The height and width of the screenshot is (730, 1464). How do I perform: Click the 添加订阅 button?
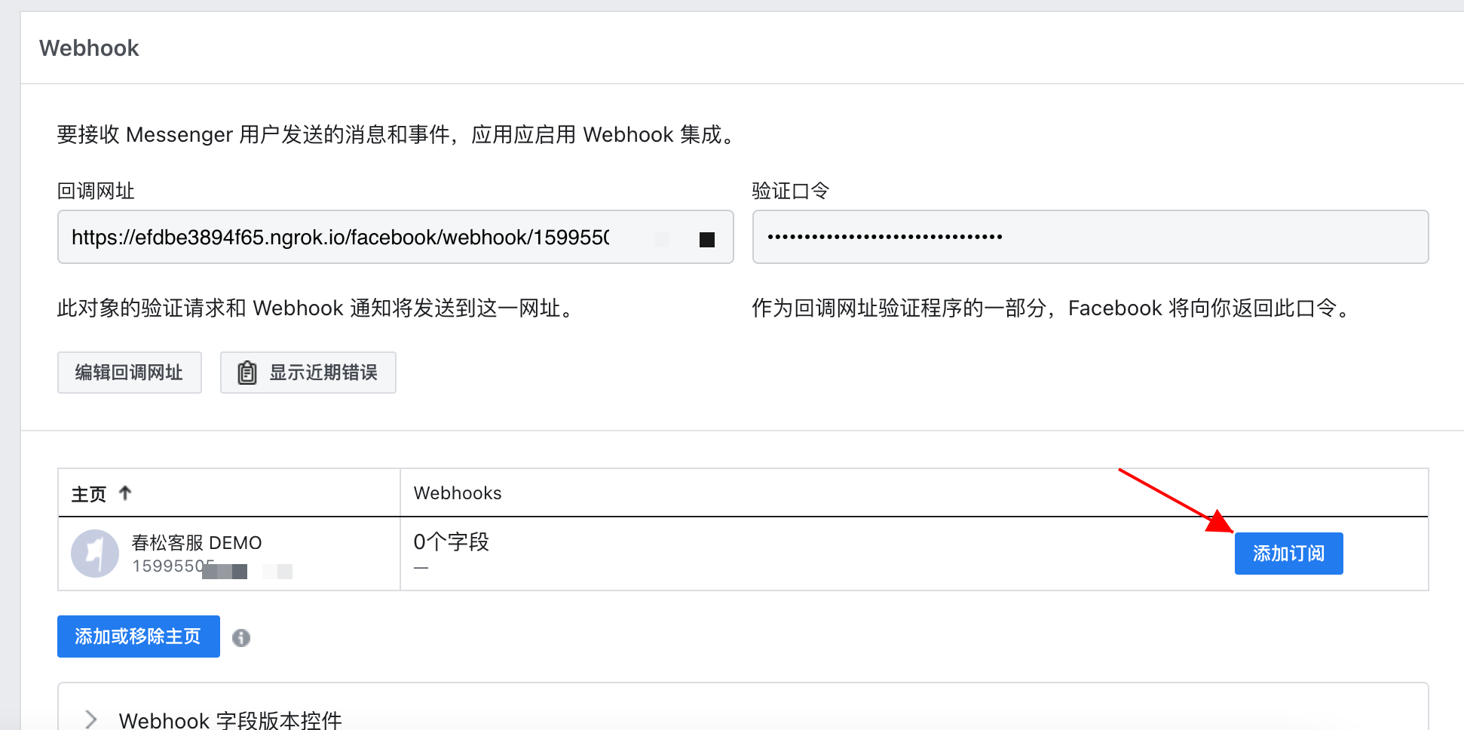[x=1288, y=554]
